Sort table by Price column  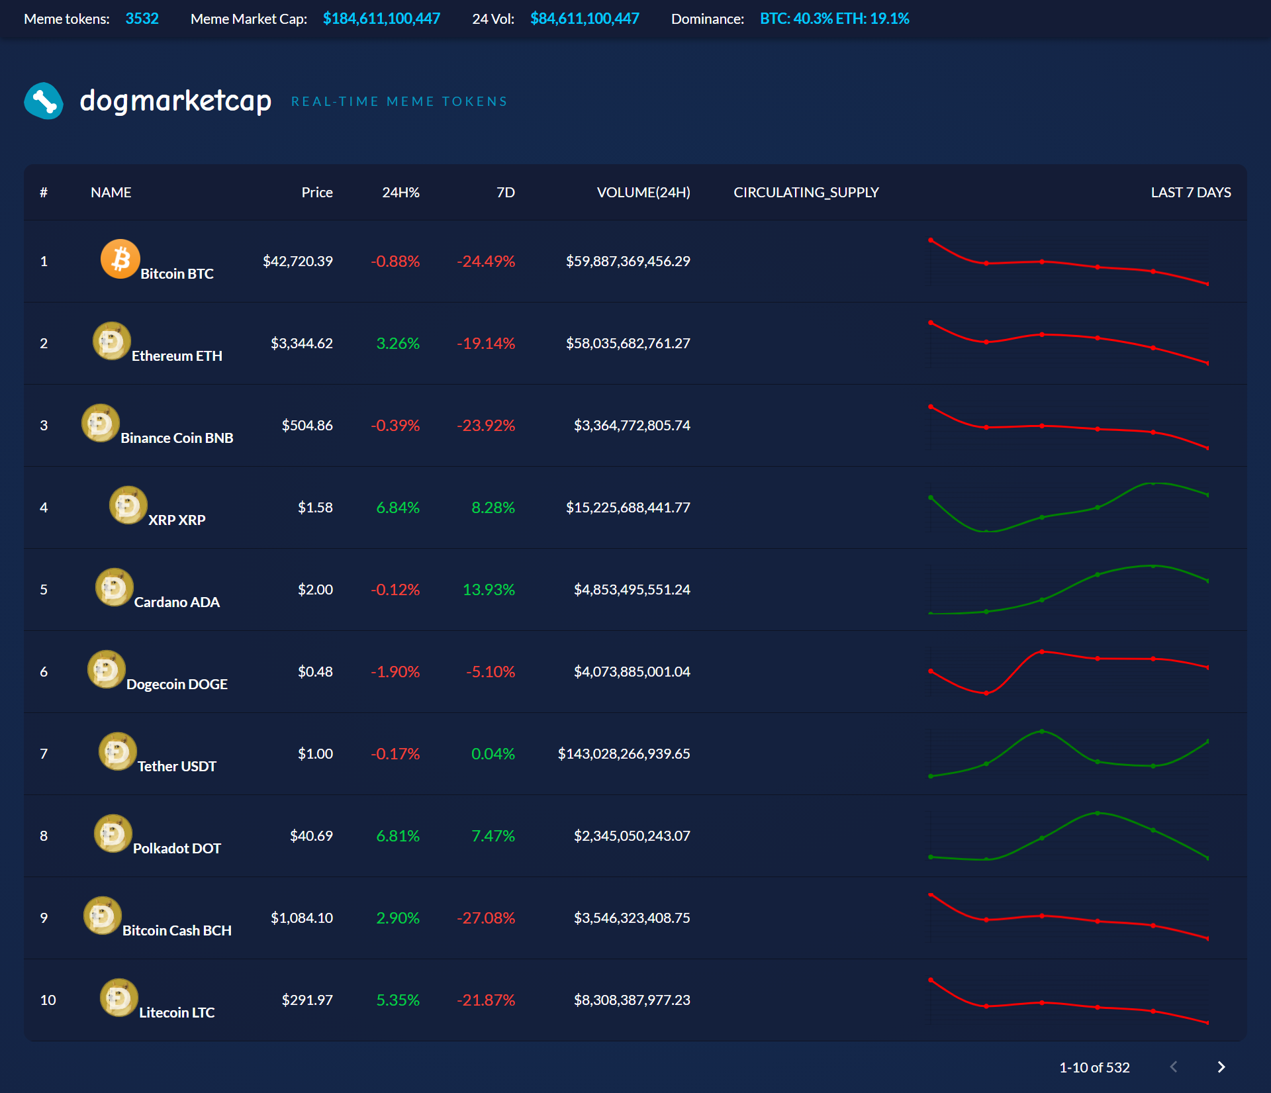tap(317, 193)
